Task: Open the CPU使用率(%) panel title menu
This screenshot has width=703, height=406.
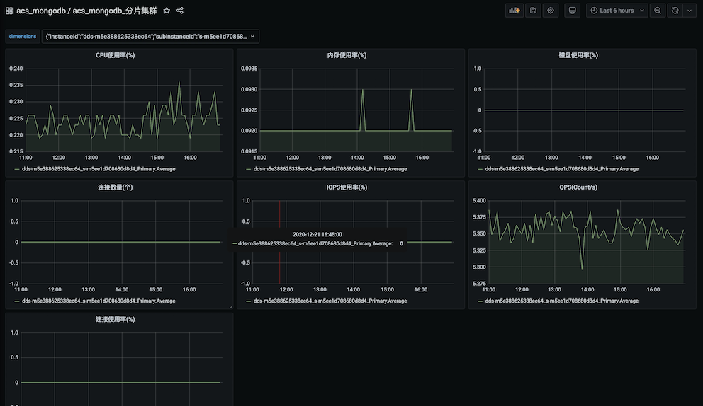Action: pos(115,55)
